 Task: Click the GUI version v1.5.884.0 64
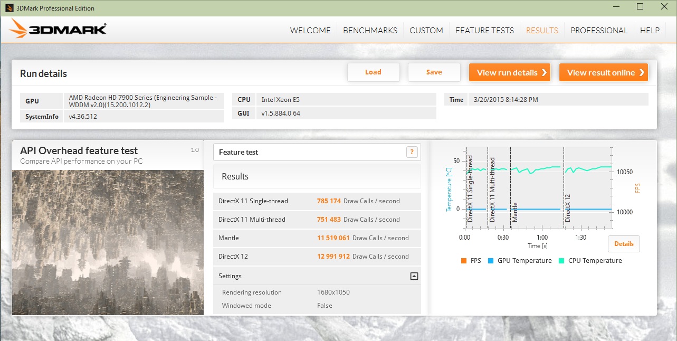tap(281, 113)
